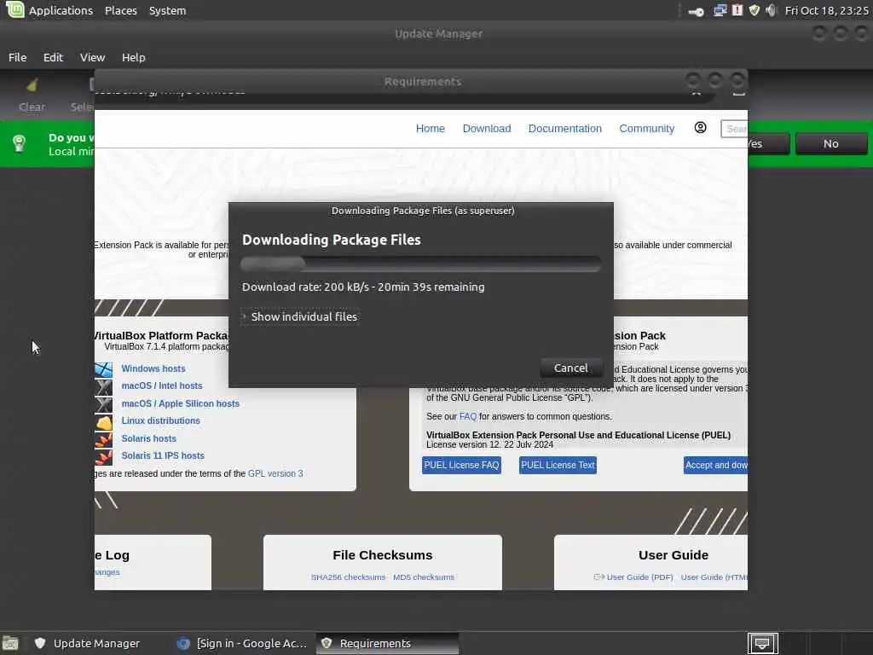Focus the website search field
Image resolution: width=873 pixels, height=655 pixels.
(734, 129)
